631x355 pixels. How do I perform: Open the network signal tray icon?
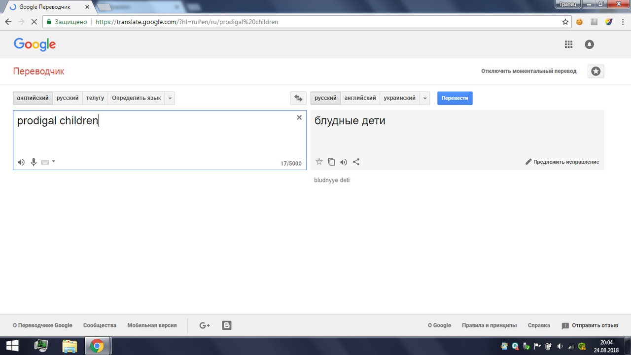click(x=571, y=346)
